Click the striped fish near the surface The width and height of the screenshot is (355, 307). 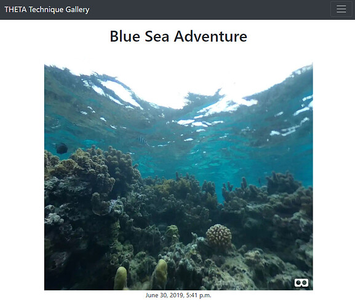click(142, 141)
